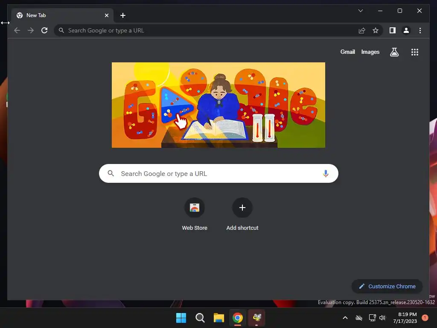Image resolution: width=437 pixels, height=328 pixels.
Task: Click the magnifier icon in Google search box
Action: (111, 173)
